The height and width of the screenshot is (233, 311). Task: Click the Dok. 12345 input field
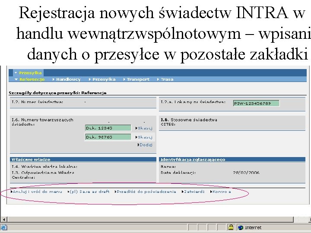click(108, 128)
